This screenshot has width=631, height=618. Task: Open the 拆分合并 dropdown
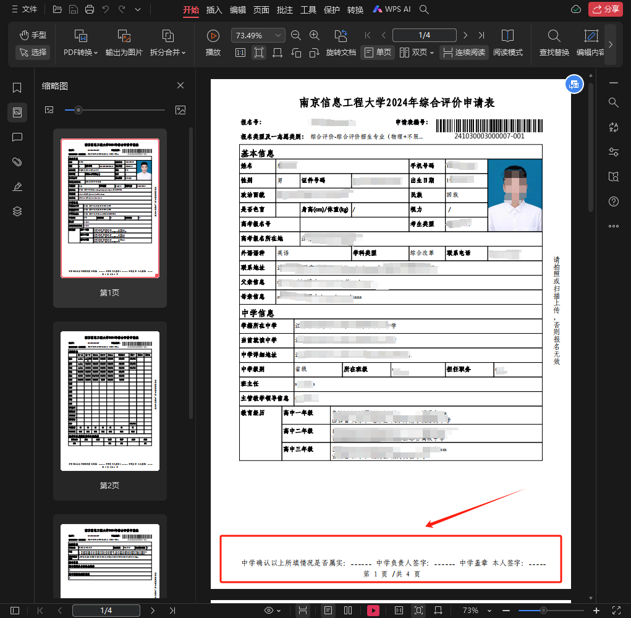click(x=168, y=43)
